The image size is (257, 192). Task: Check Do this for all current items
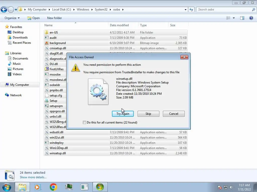84,122
